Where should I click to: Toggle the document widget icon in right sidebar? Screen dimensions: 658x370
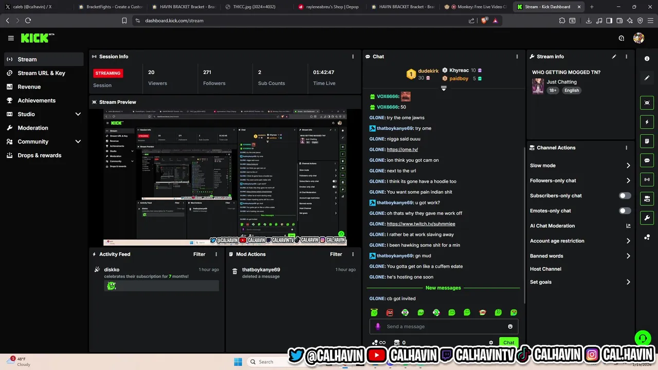(647, 141)
